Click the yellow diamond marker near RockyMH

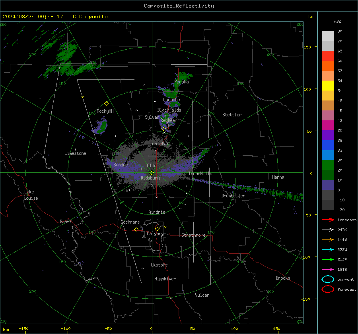pos(106,104)
